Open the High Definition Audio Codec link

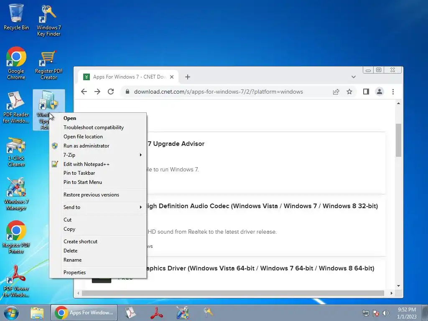pos(262,206)
